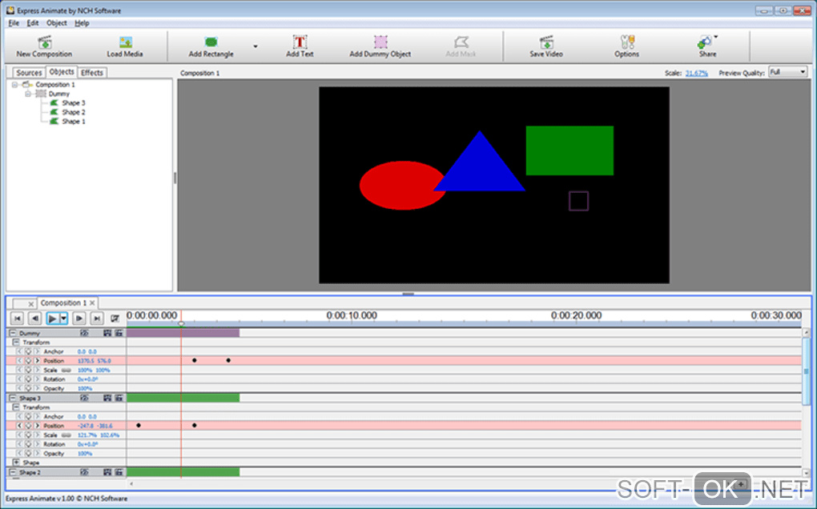Create a New Composition from the toolbar
The width and height of the screenshot is (817, 509).
44,46
